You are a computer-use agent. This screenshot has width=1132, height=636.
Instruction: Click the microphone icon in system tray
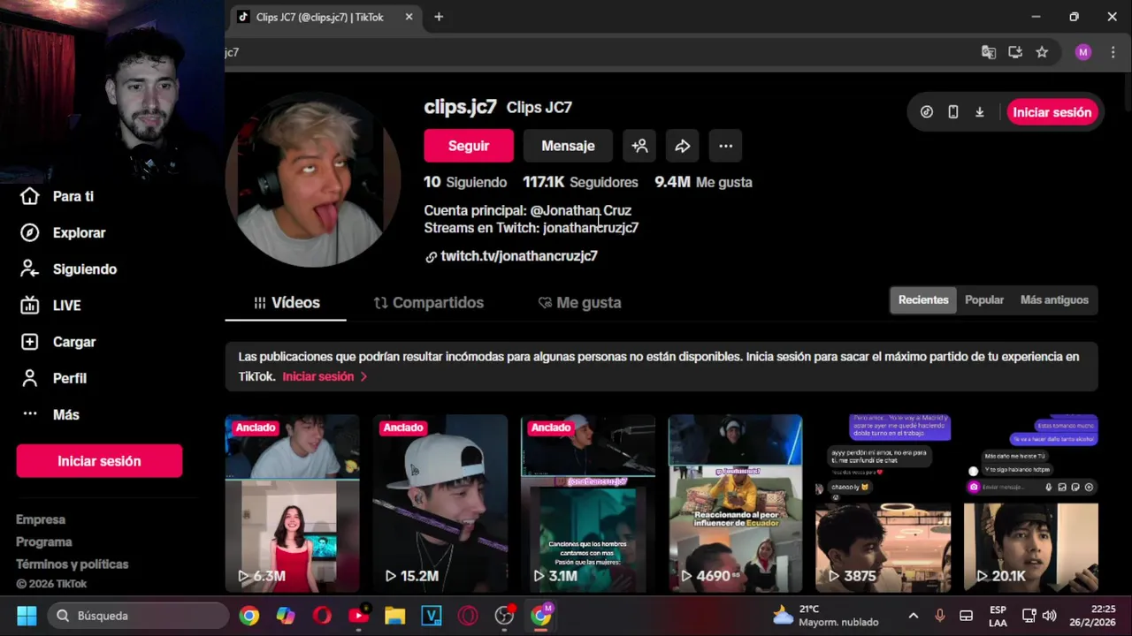940,616
